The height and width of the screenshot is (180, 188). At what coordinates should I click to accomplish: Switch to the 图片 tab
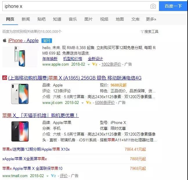(x=88, y=19)
